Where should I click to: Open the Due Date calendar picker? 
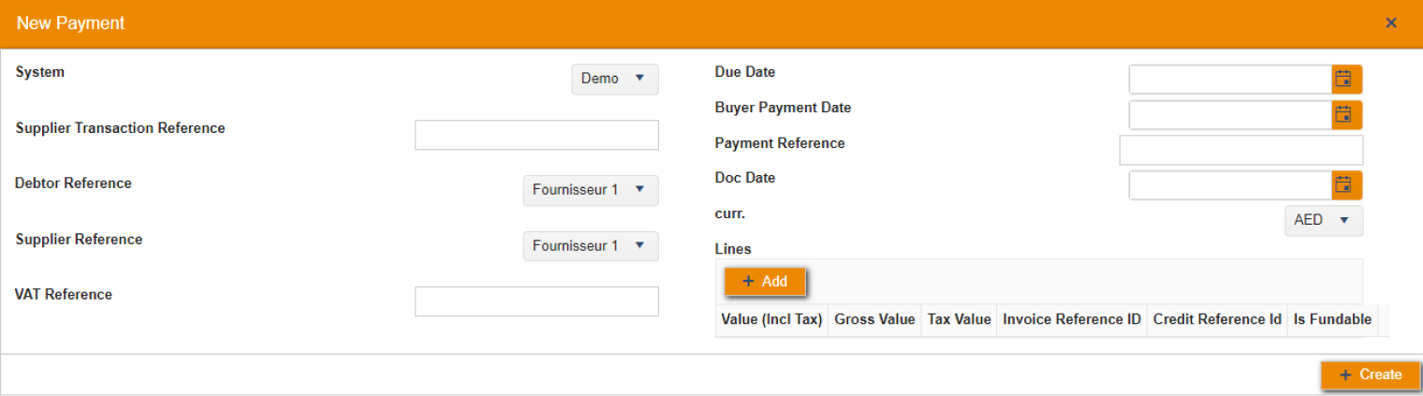(x=1346, y=80)
